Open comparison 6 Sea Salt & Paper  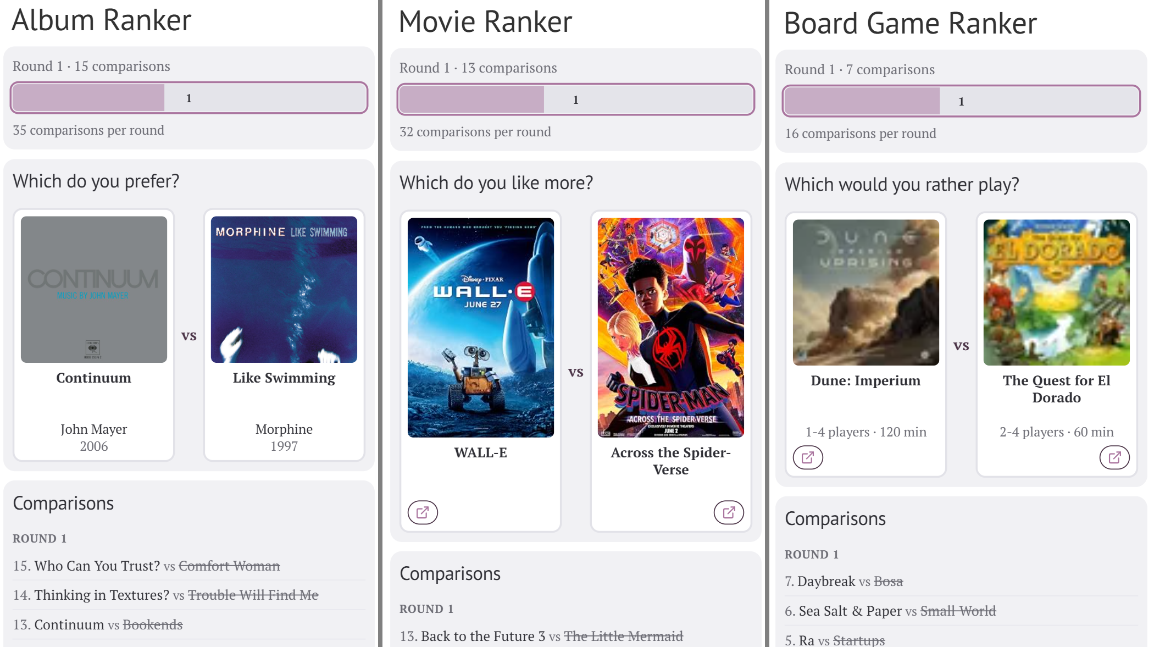click(x=962, y=611)
